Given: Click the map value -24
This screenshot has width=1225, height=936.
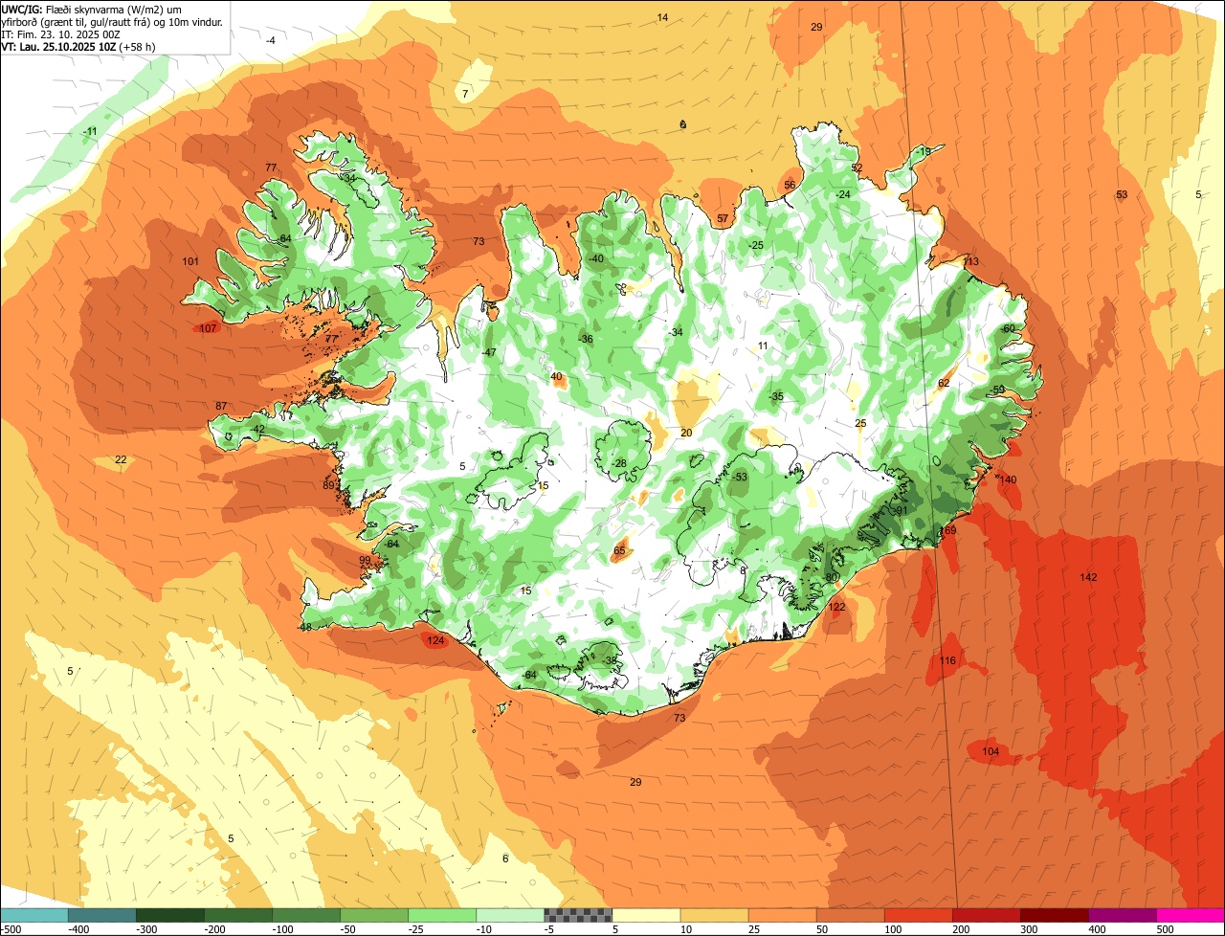Looking at the screenshot, I should point(842,194).
